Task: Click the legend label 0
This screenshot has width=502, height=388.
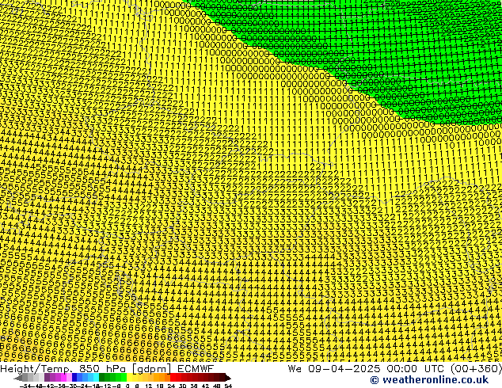Action: point(127,386)
